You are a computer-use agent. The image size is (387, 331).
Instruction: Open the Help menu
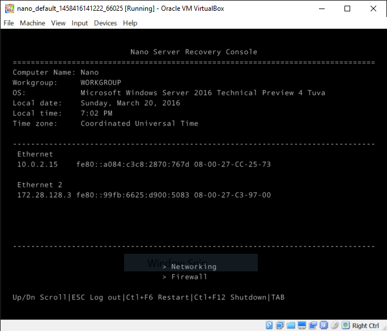[130, 23]
